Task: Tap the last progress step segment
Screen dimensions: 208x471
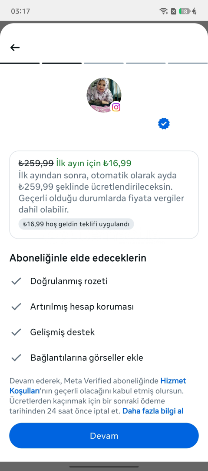Action: click(188, 63)
